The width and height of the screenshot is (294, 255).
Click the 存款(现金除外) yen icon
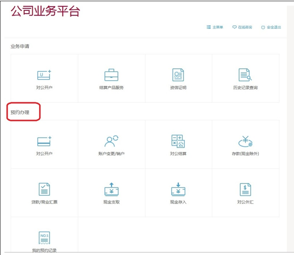click(245, 141)
